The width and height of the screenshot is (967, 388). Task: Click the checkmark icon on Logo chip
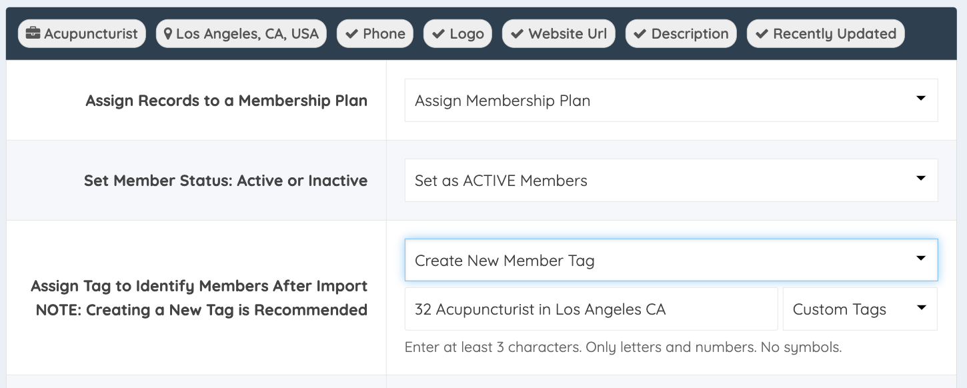[438, 34]
